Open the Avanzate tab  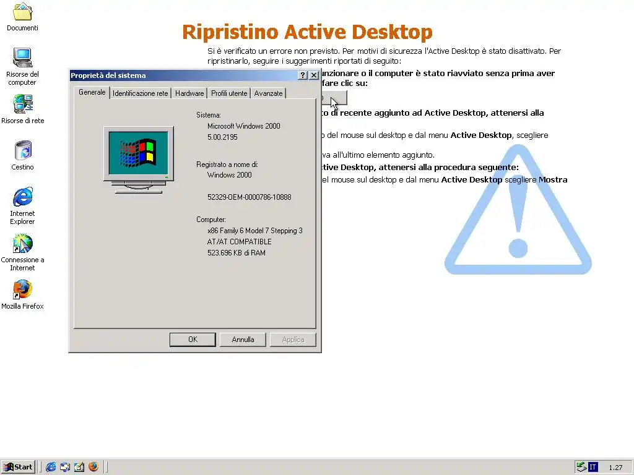[x=268, y=93]
